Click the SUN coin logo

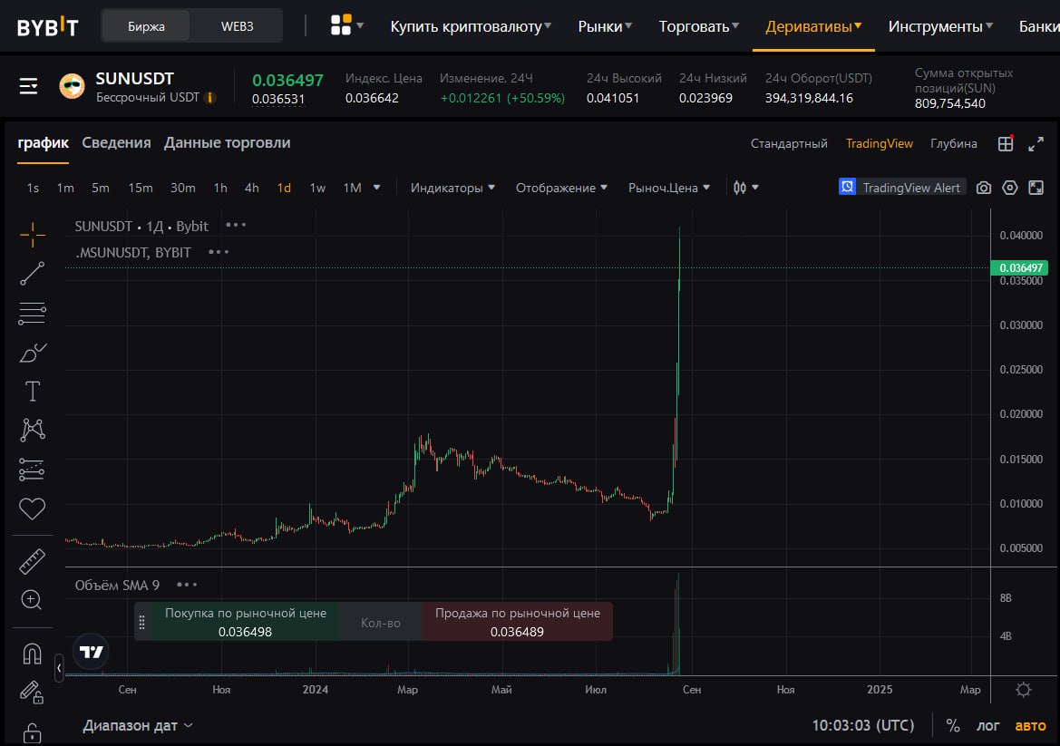pyautogui.click(x=73, y=86)
